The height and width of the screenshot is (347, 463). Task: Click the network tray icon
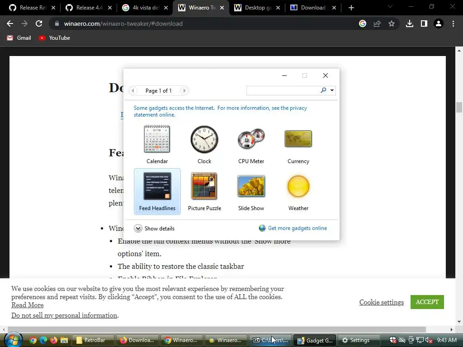[420, 340]
